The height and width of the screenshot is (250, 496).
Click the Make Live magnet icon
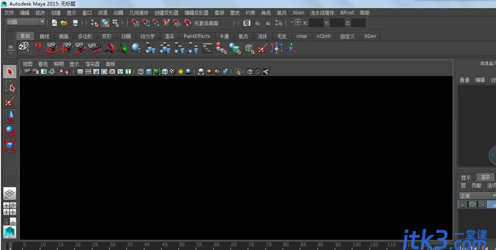(187, 23)
